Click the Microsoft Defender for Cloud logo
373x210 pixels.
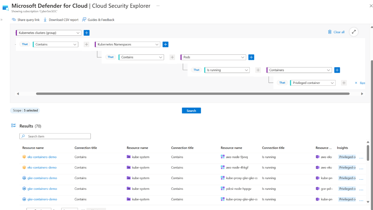[6, 8]
